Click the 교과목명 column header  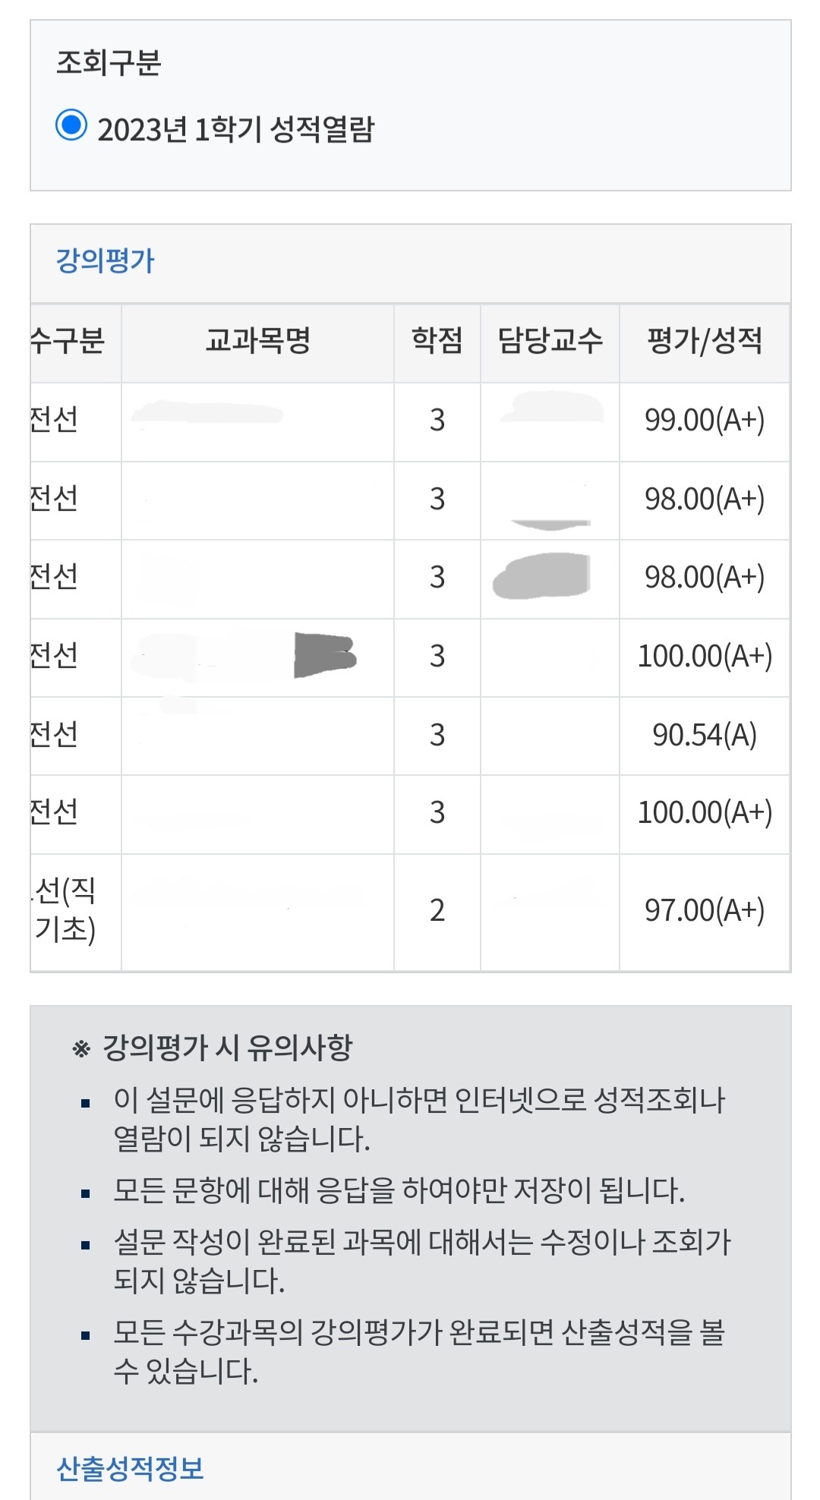tap(257, 341)
